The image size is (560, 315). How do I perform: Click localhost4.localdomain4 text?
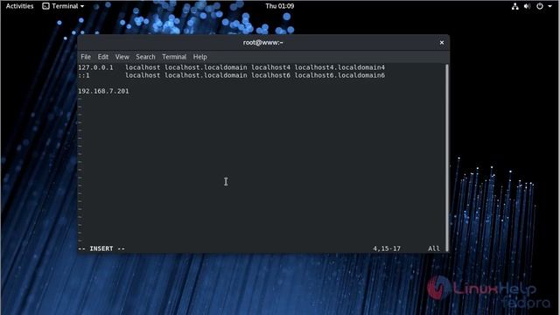[x=339, y=67]
